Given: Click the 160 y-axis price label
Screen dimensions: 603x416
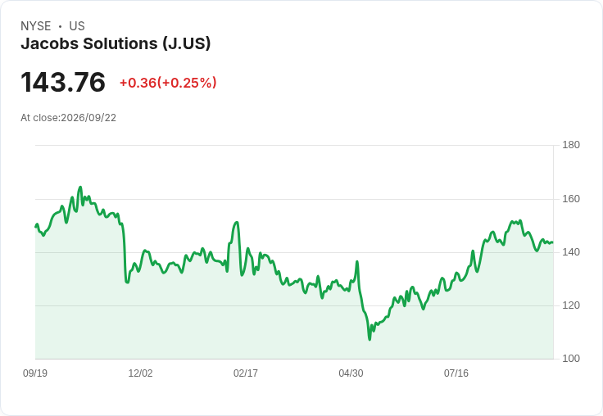Looking at the screenshot, I should pyautogui.click(x=571, y=199).
